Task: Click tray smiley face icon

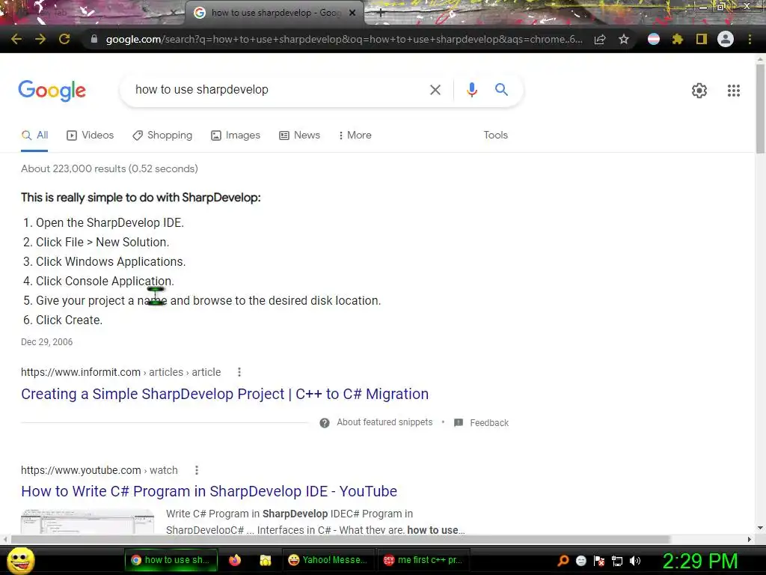Action: coord(580,561)
